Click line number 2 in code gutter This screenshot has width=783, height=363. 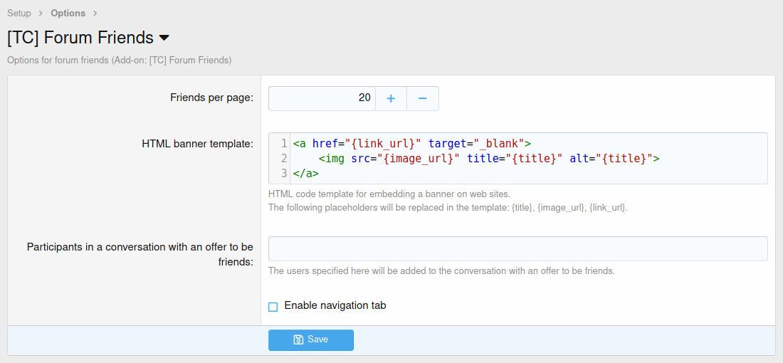[x=284, y=158]
